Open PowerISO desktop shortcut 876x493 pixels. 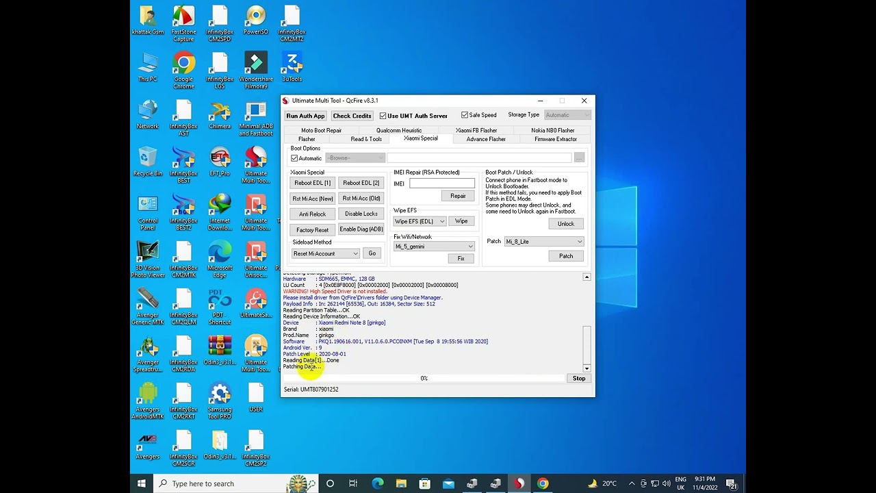click(256, 21)
